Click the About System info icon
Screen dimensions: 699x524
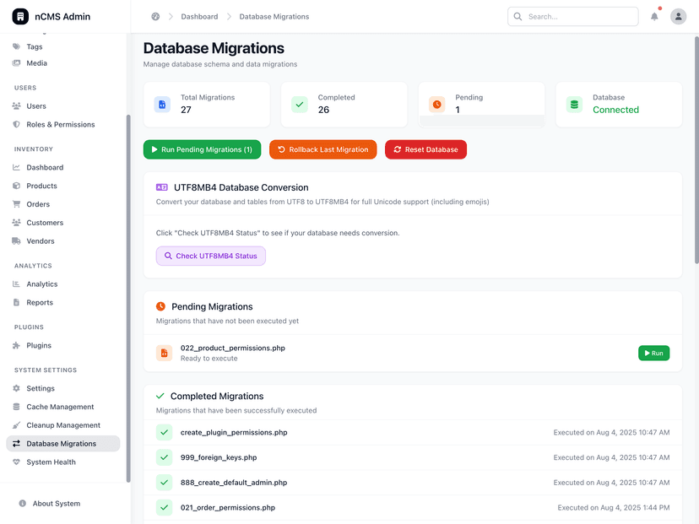click(22, 503)
